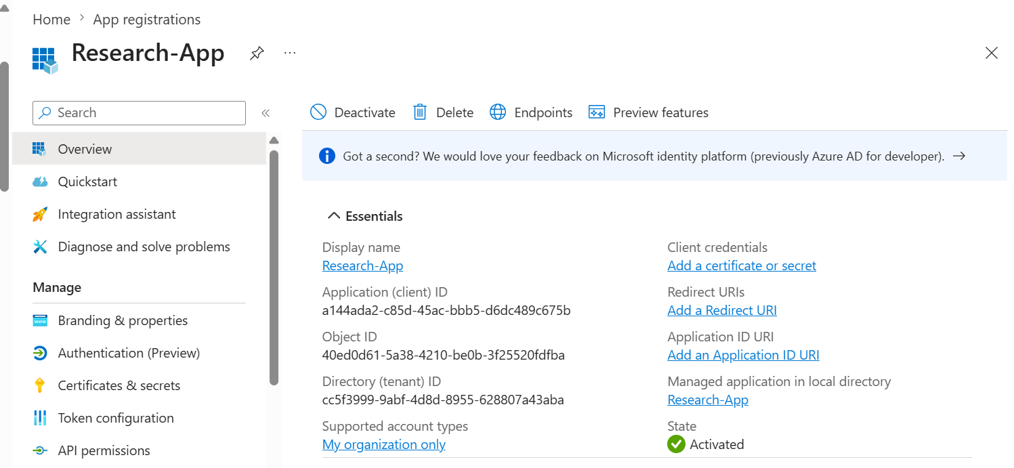Go to Authentication (Preview)
This screenshot has width=1014, height=468.
[x=139, y=353]
